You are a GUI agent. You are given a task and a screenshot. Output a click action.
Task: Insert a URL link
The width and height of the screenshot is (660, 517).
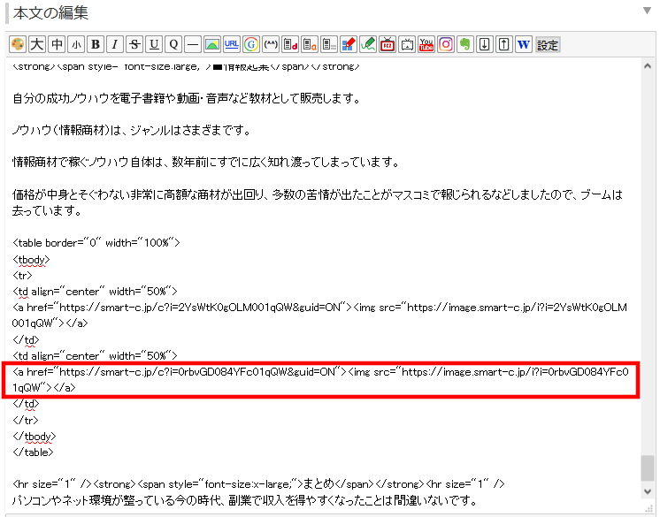pos(232,44)
